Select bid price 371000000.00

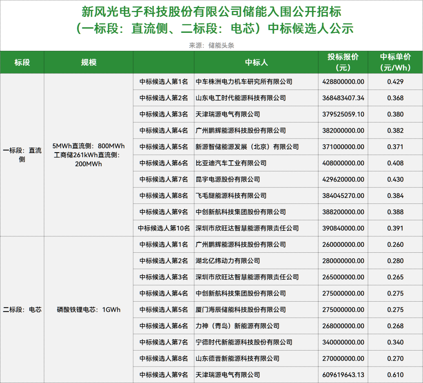point(343,147)
